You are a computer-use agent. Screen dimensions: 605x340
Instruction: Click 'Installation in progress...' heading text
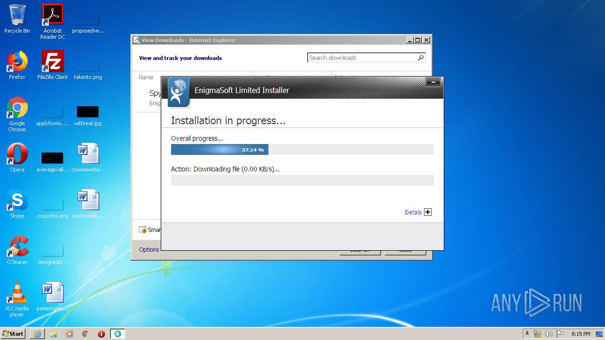click(228, 120)
